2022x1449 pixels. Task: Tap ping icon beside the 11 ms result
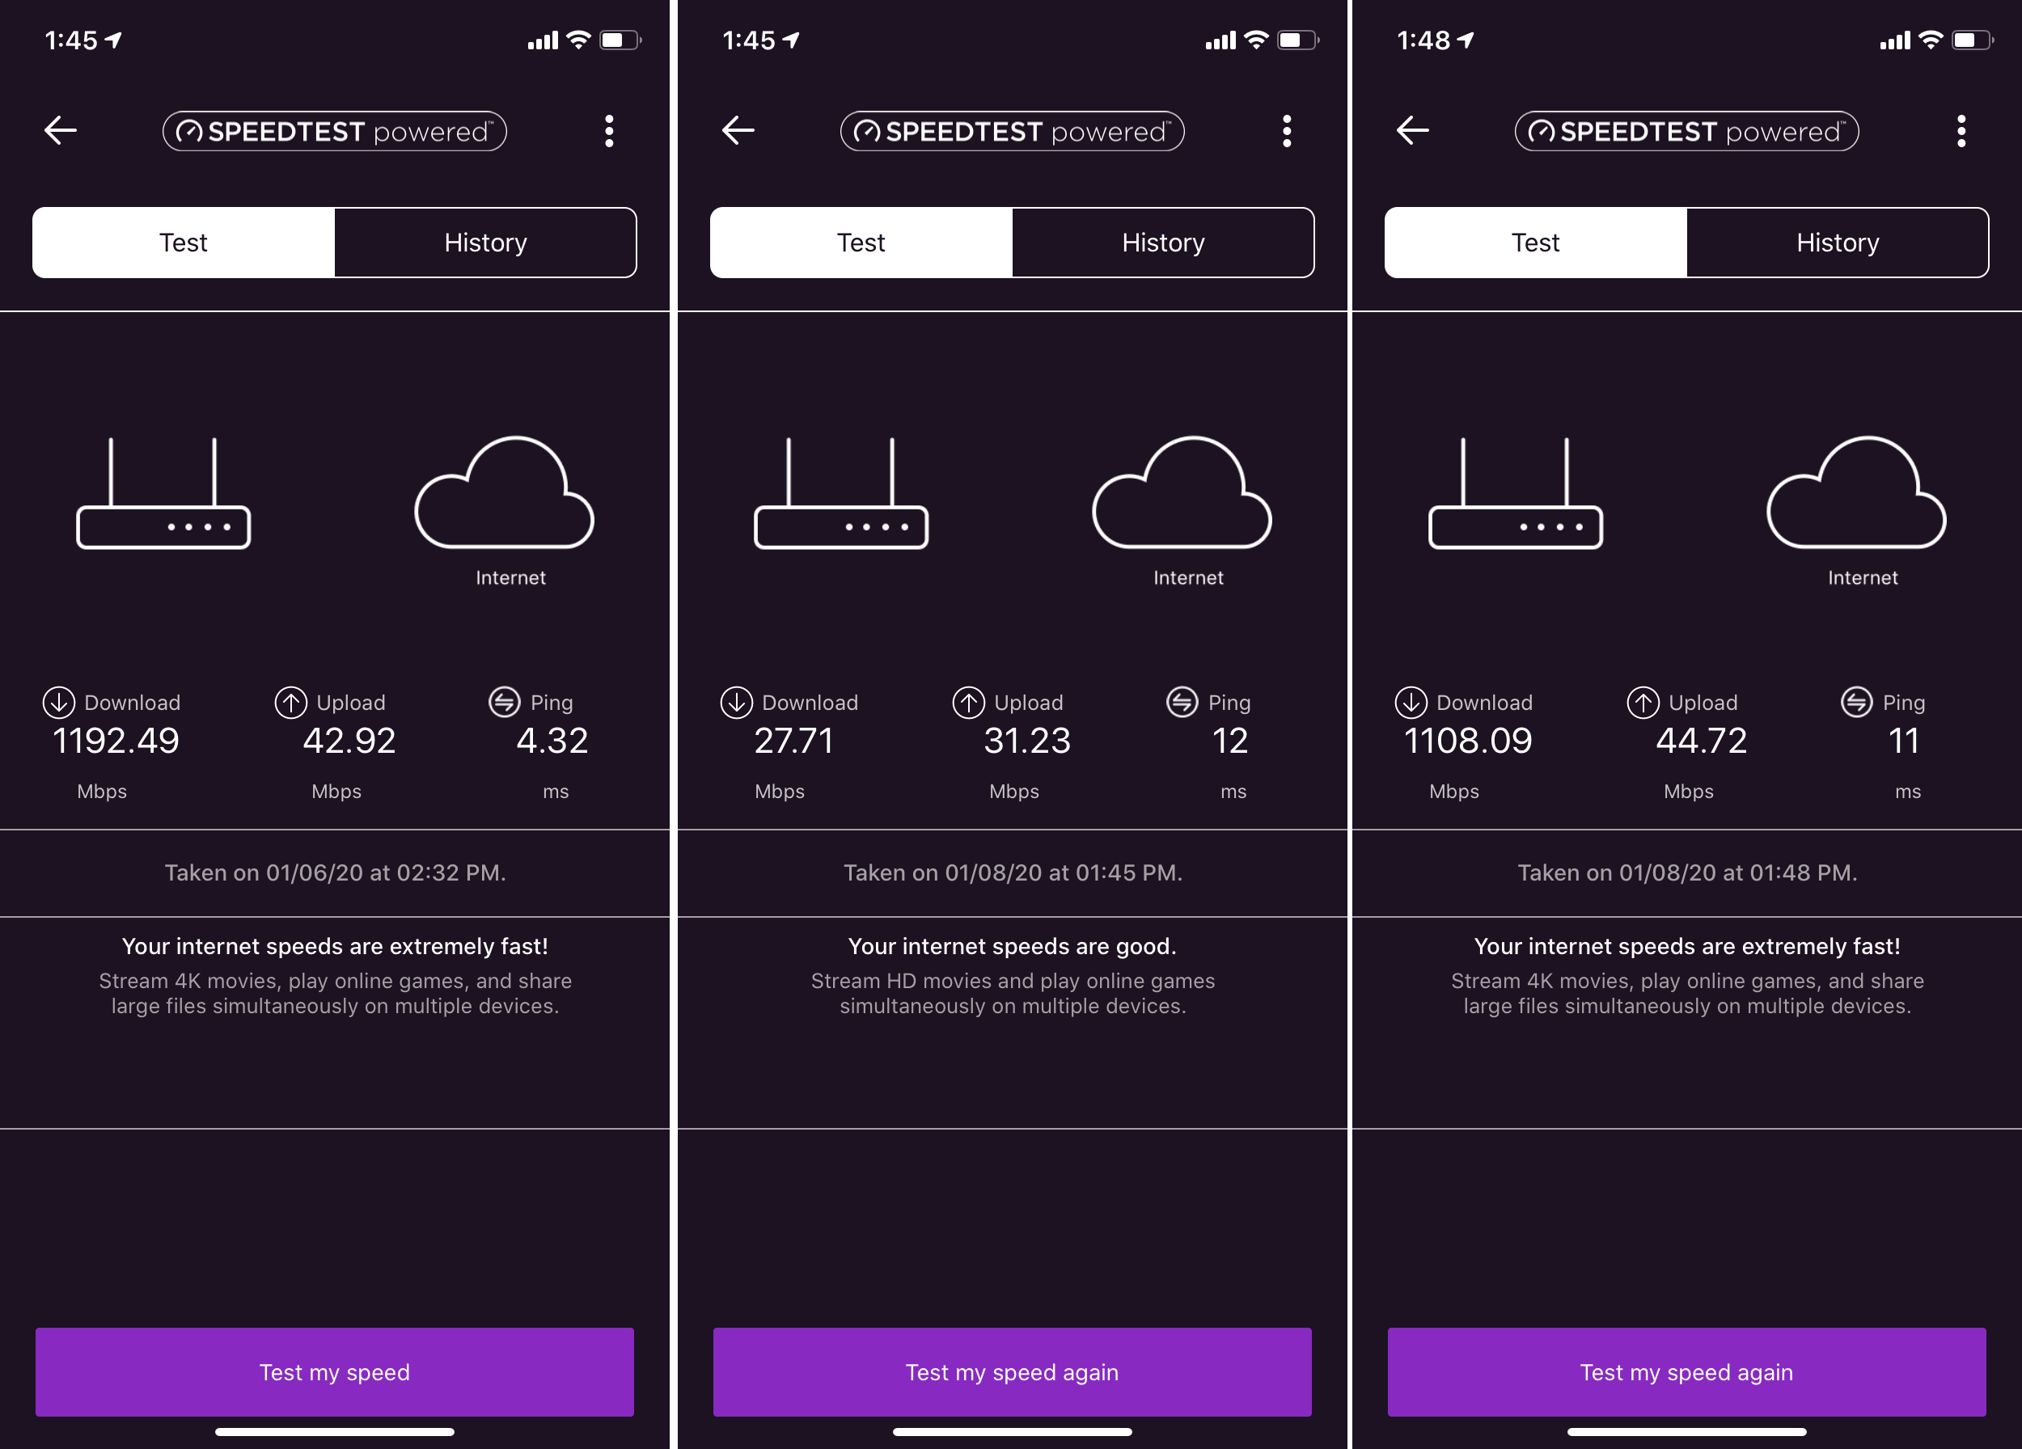[x=1856, y=702]
